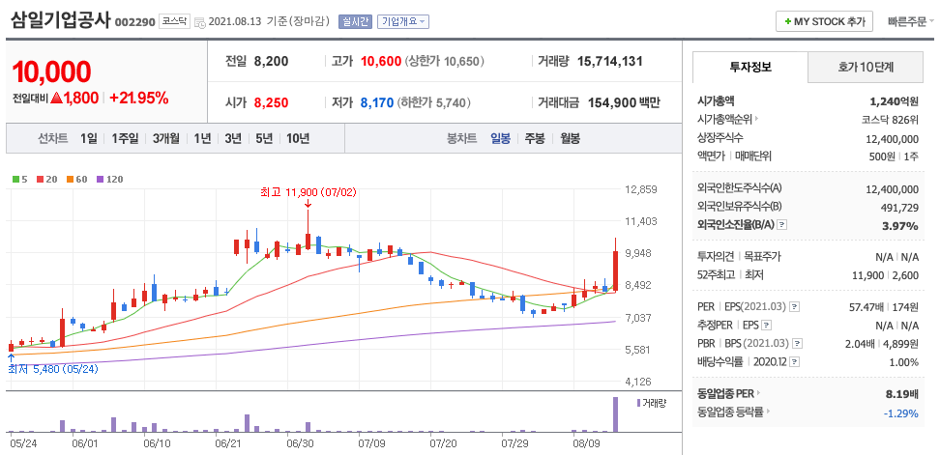Click the 고가 value 10,600
The width and height of the screenshot is (940, 455).
[x=381, y=61]
